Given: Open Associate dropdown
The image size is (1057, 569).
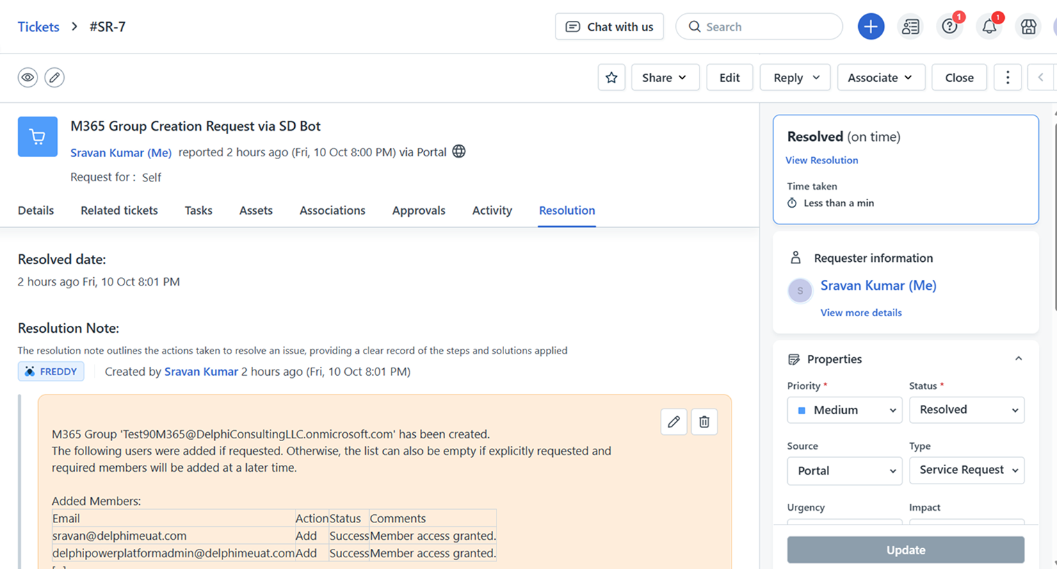Looking at the screenshot, I should point(881,77).
